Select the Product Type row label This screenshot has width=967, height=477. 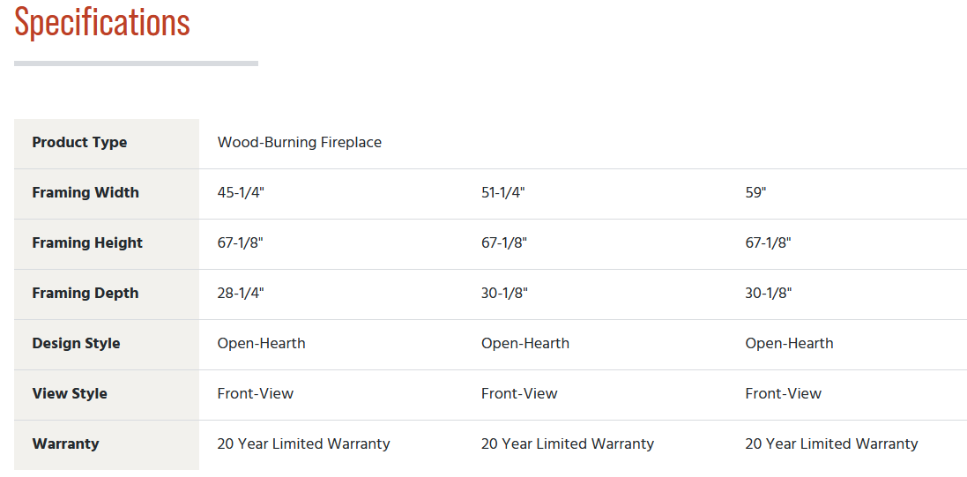[79, 143]
